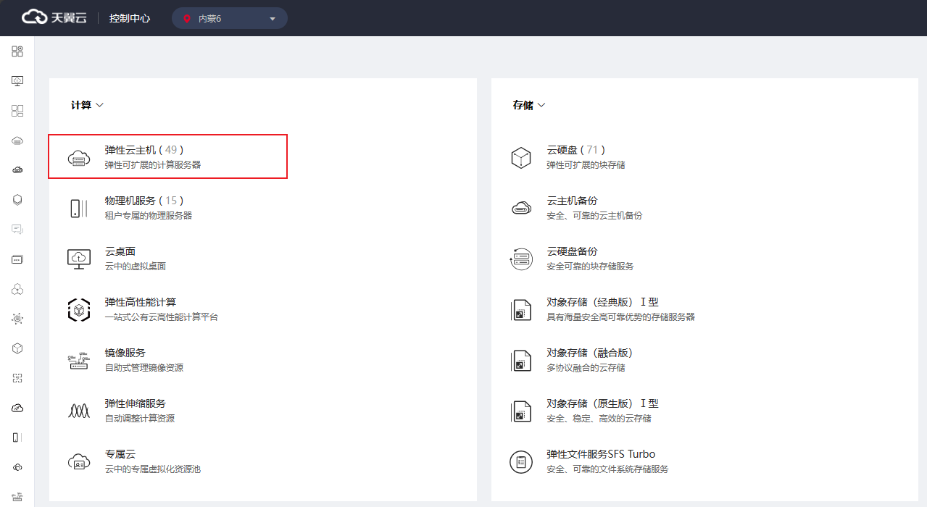This screenshot has width=927, height=507.
Task: Open the scan frame sidebar icon
Action: click(17, 378)
